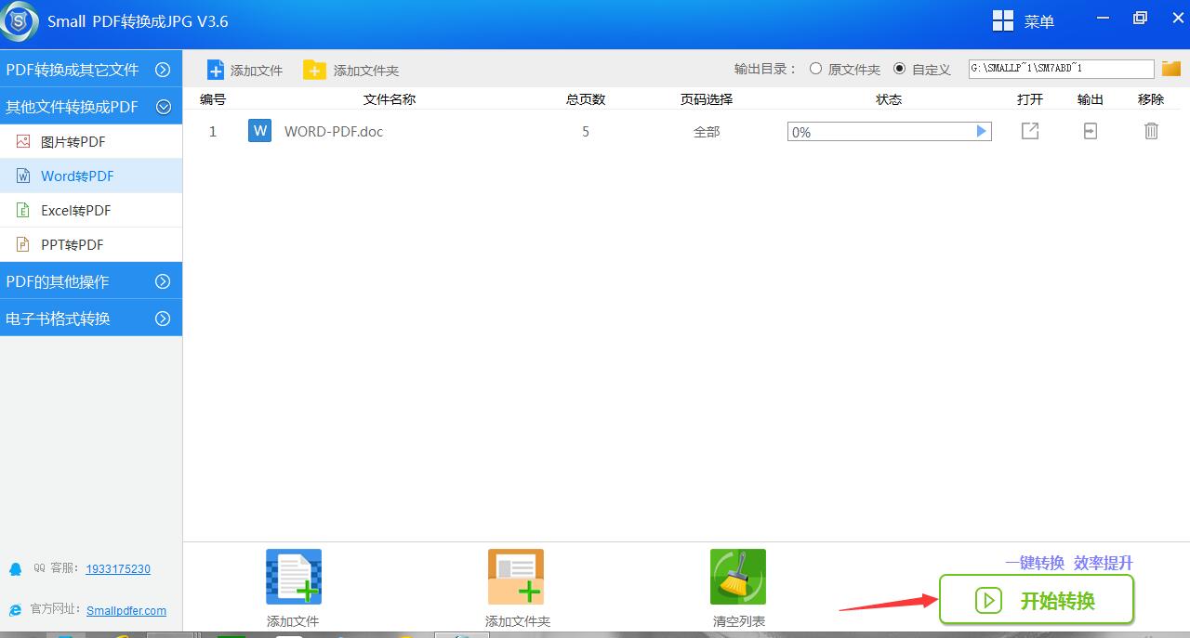Click the output folder icon for WORD-PDF.doc
The height and width of the screenshot is (638, 1190).
pos(1090,132)
